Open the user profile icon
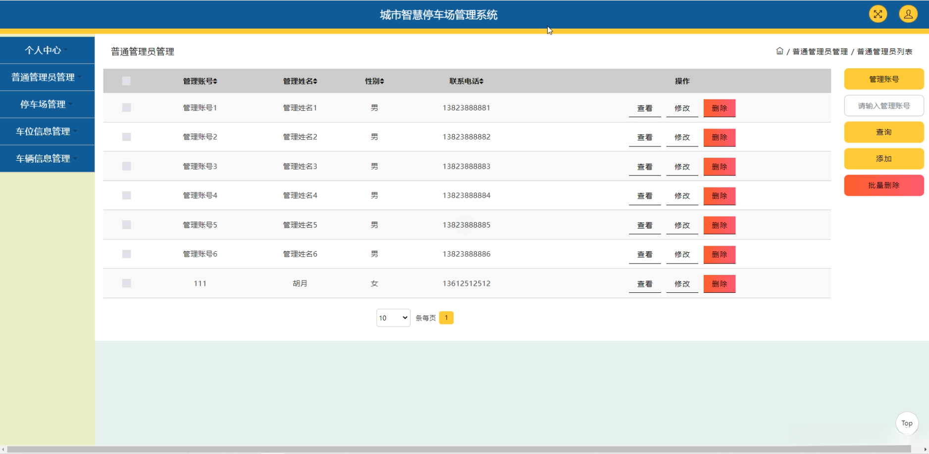 coord(908,14)
